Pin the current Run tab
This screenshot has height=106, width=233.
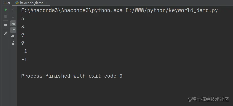click(6, 33)
